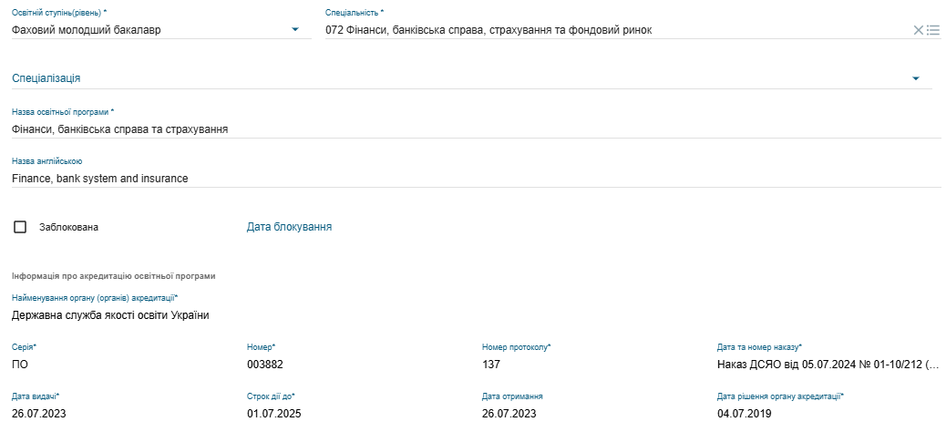
Task: Edit the Номер протоколу field 137
Action: [593, 365]
